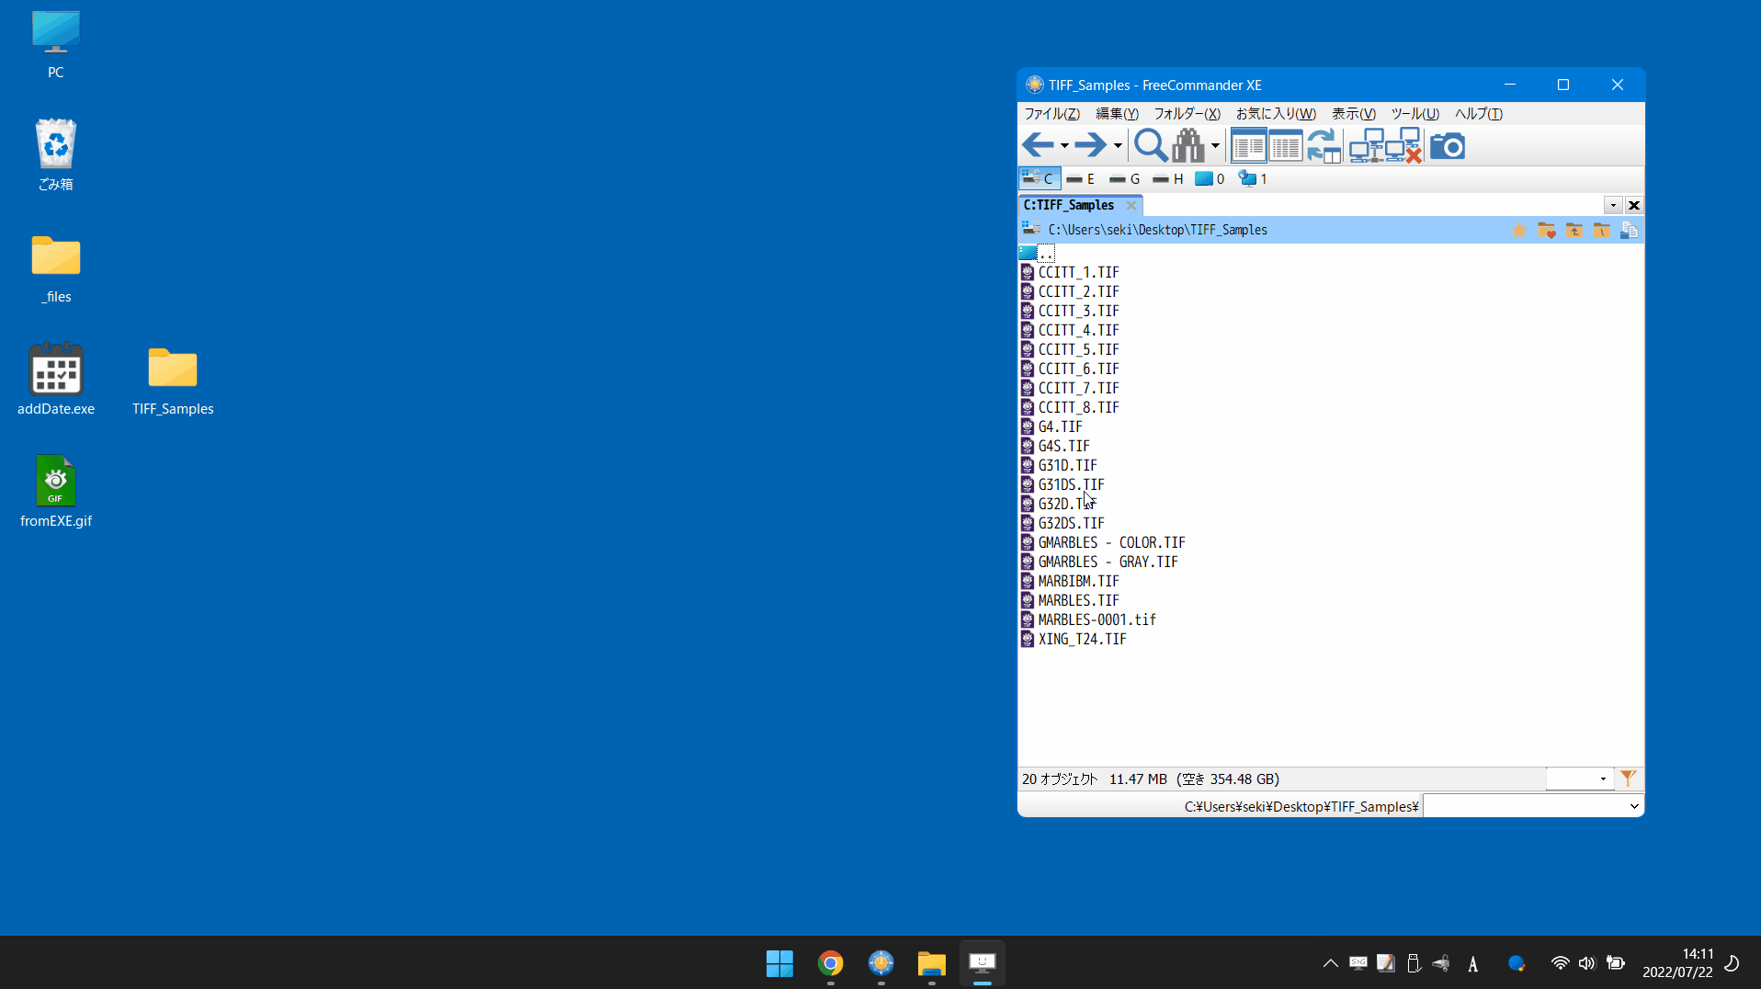Screen dimensions: 1761x989
Task: Select the C:TIFF_Samples tab
Action: click(1069, 205)
